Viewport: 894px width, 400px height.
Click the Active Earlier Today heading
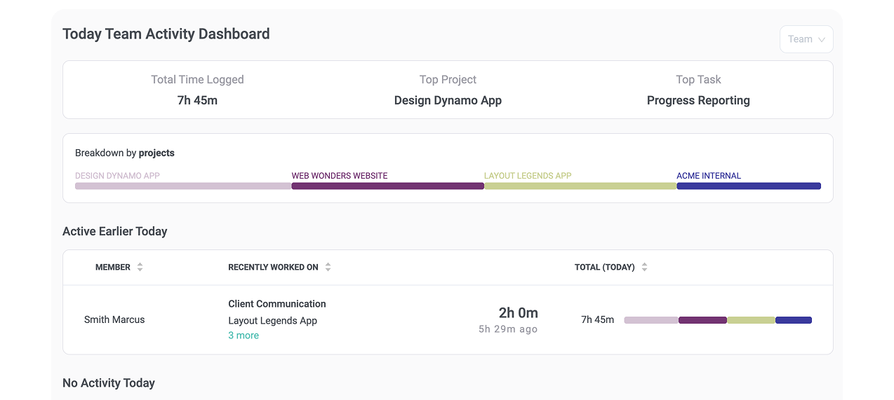[x=115, y=231]
